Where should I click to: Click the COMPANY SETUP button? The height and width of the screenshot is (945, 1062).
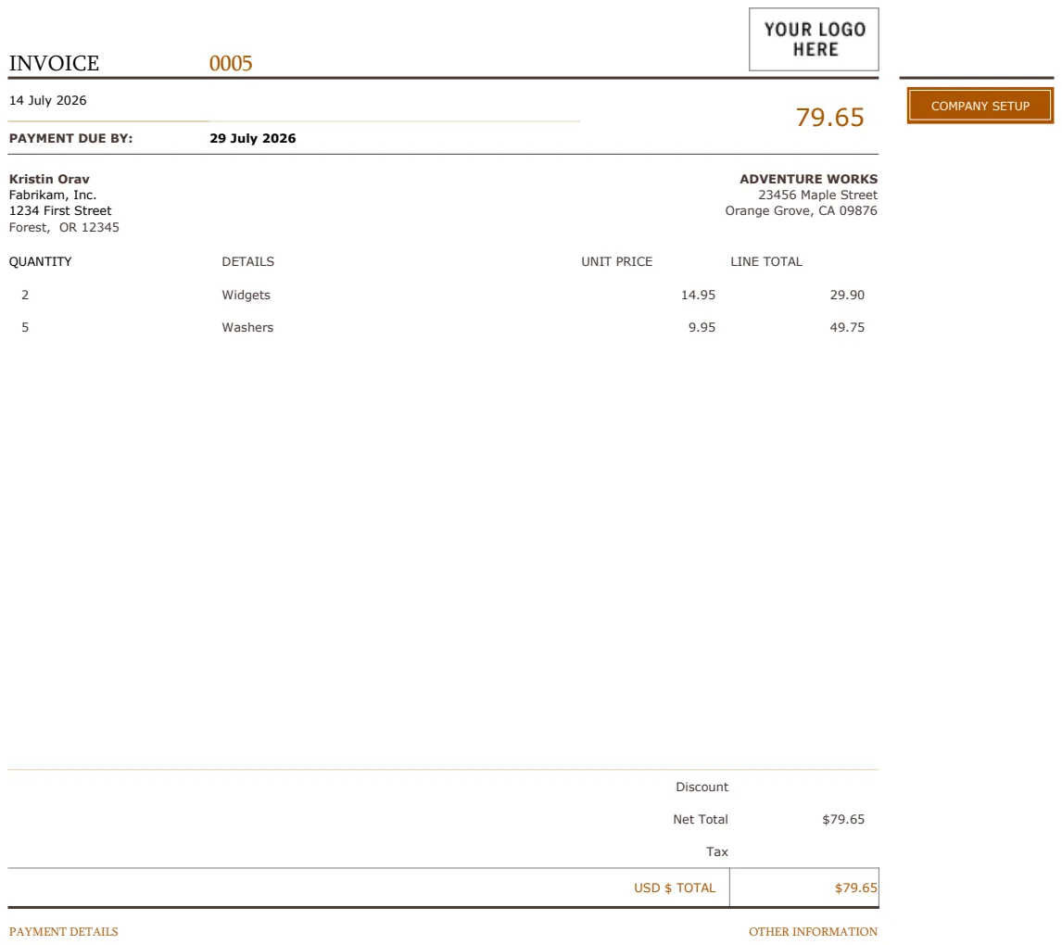pos(980,106)
